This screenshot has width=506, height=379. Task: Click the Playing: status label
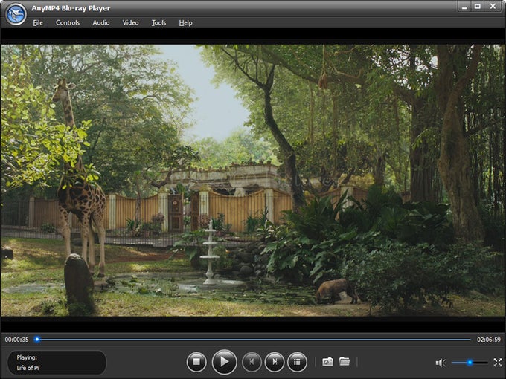coord(27,357)
